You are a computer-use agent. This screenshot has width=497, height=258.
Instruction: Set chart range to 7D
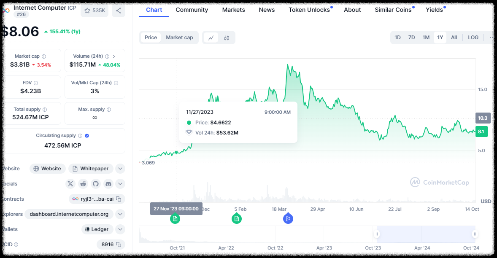(x=411, y=38)
